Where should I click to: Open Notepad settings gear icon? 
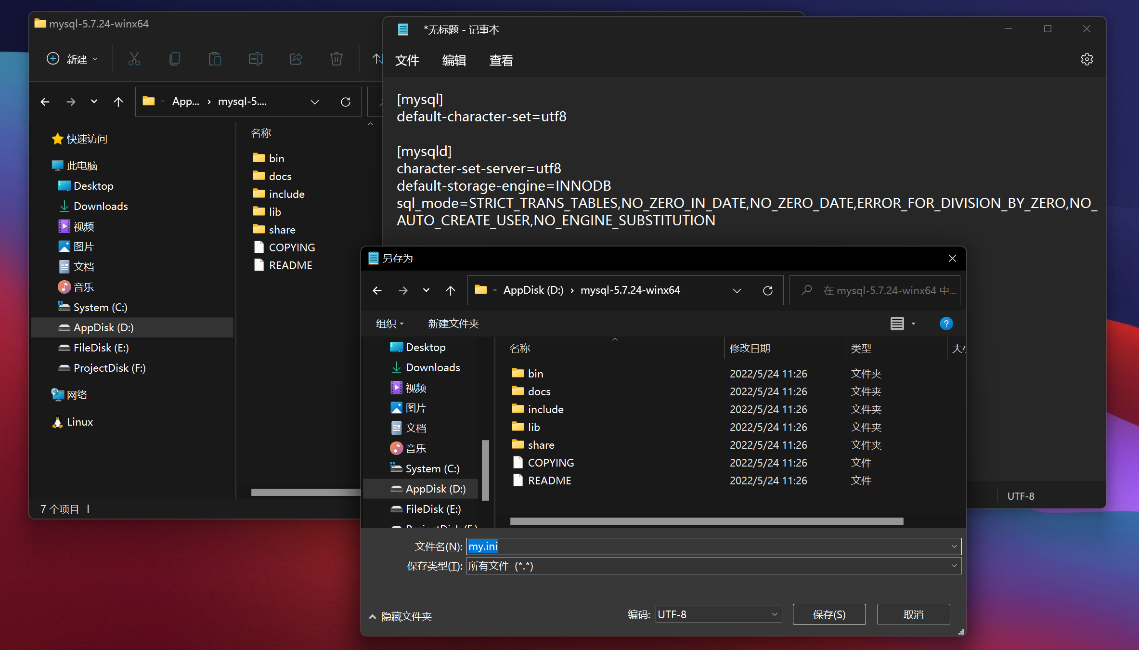point(1087,59)
